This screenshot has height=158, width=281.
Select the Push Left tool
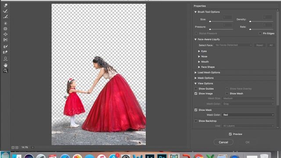5,40
